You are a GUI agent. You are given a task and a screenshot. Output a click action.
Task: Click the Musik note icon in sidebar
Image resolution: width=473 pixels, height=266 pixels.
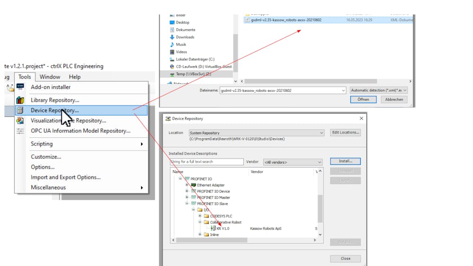pos(172,44)
